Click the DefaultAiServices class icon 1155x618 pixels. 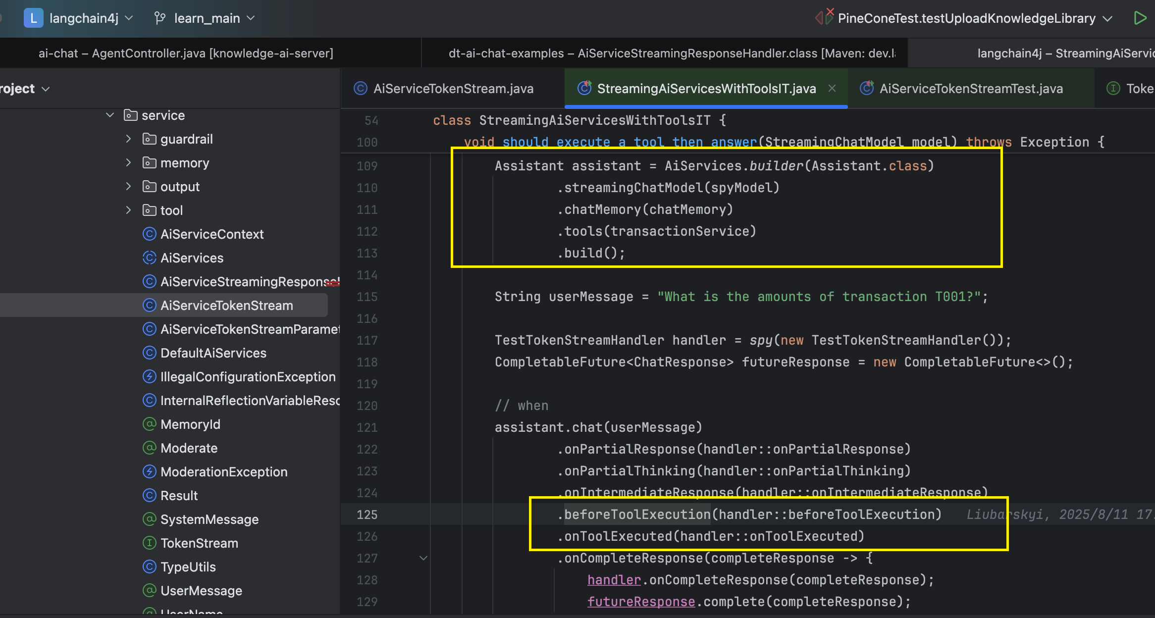[x=149, y=353]
